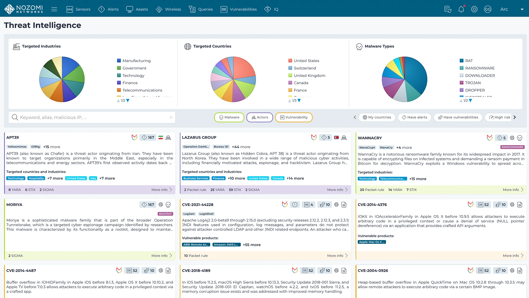Toggle the Vulnerability filter
This screenshot has width=529, height=298.
point(294,117)
